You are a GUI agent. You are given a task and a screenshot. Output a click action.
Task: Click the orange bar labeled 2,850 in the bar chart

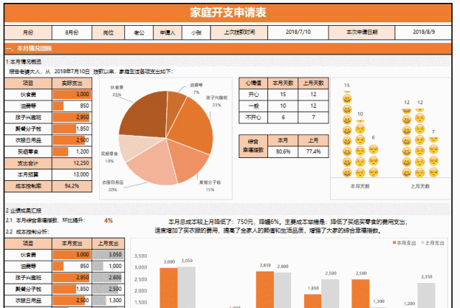[265, 289]
